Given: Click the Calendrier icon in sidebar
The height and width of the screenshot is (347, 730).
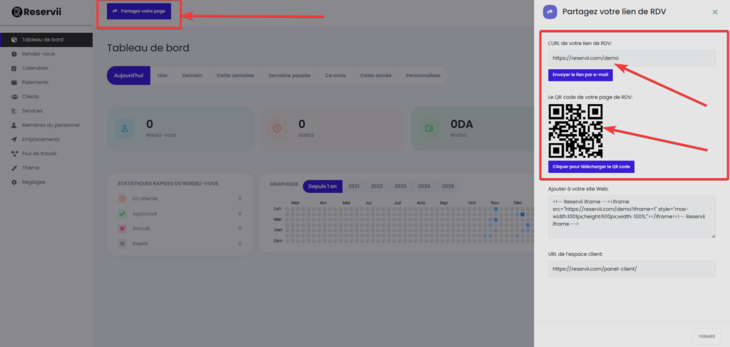Looking at the screenshot, I should click(14, 68).
